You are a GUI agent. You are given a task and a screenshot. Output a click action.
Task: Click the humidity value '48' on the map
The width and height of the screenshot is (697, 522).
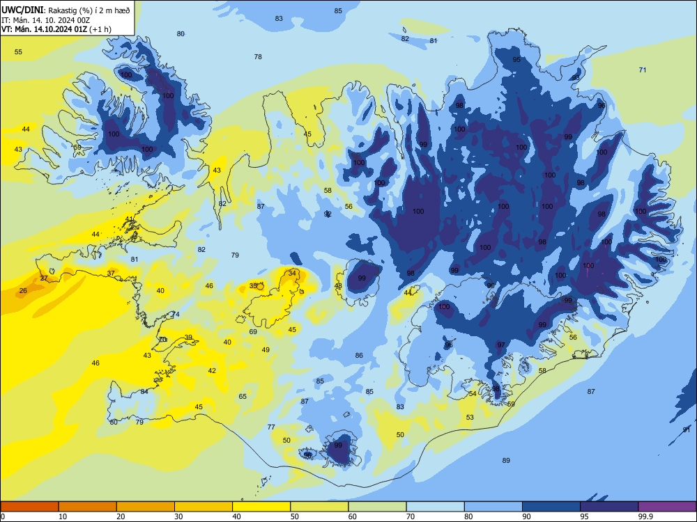(338, 286)
